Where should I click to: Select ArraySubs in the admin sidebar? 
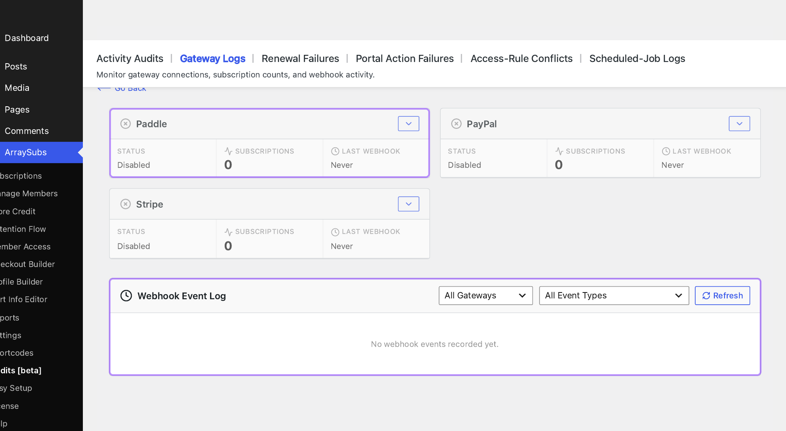[41, 152]
